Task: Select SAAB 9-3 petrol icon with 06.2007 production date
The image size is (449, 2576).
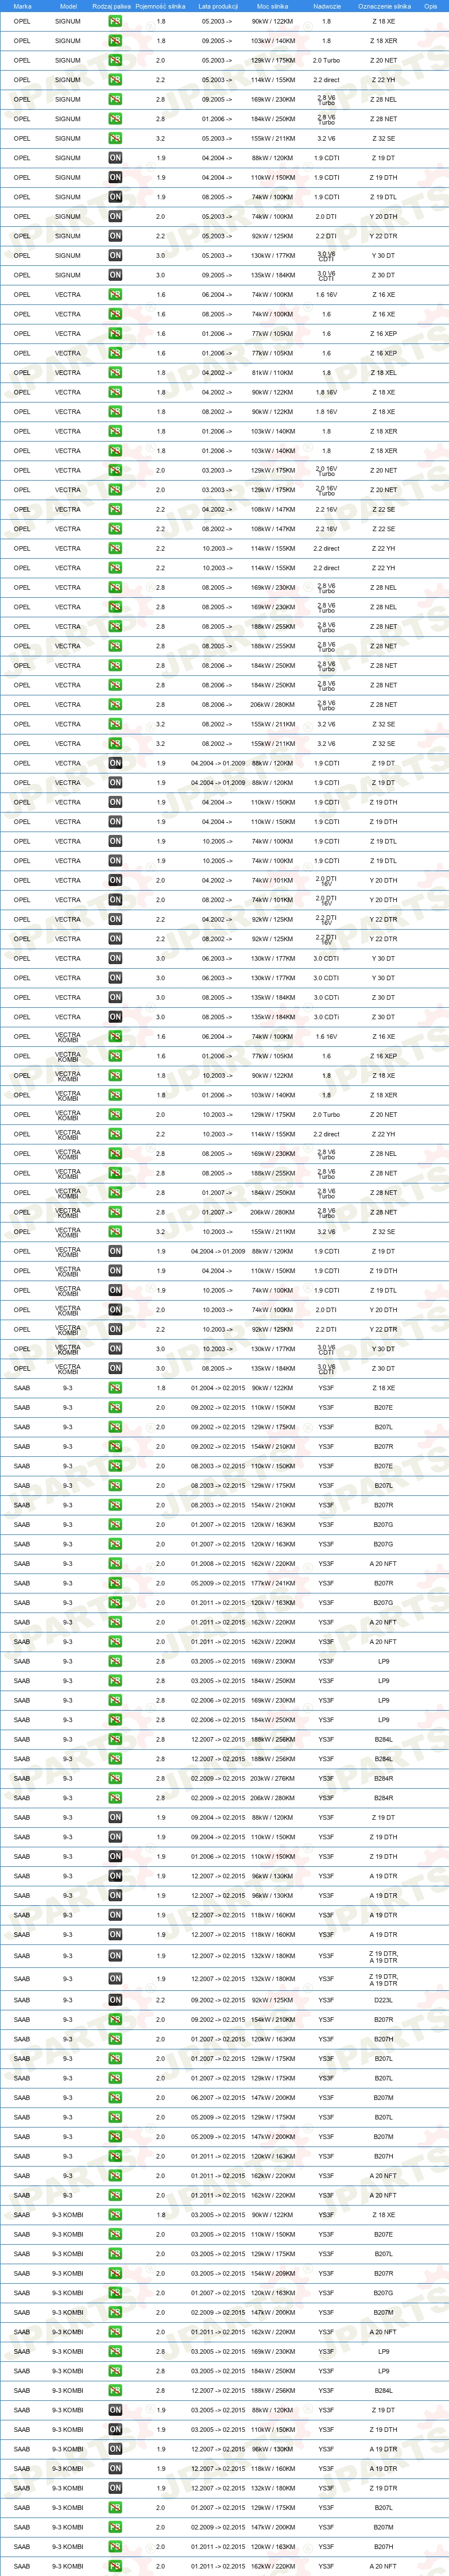Action: 115,2098
